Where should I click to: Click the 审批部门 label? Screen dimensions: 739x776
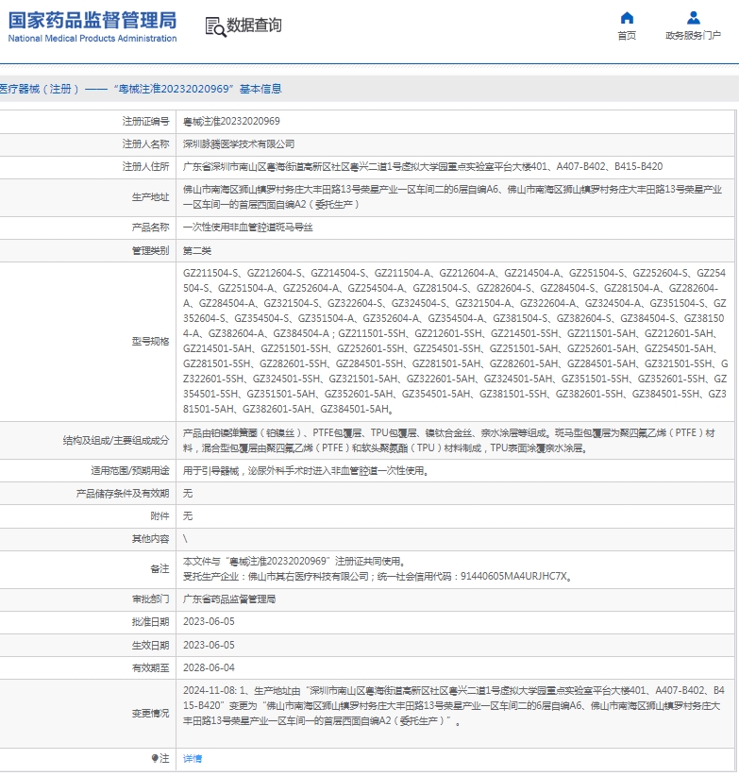coord(150,599)
